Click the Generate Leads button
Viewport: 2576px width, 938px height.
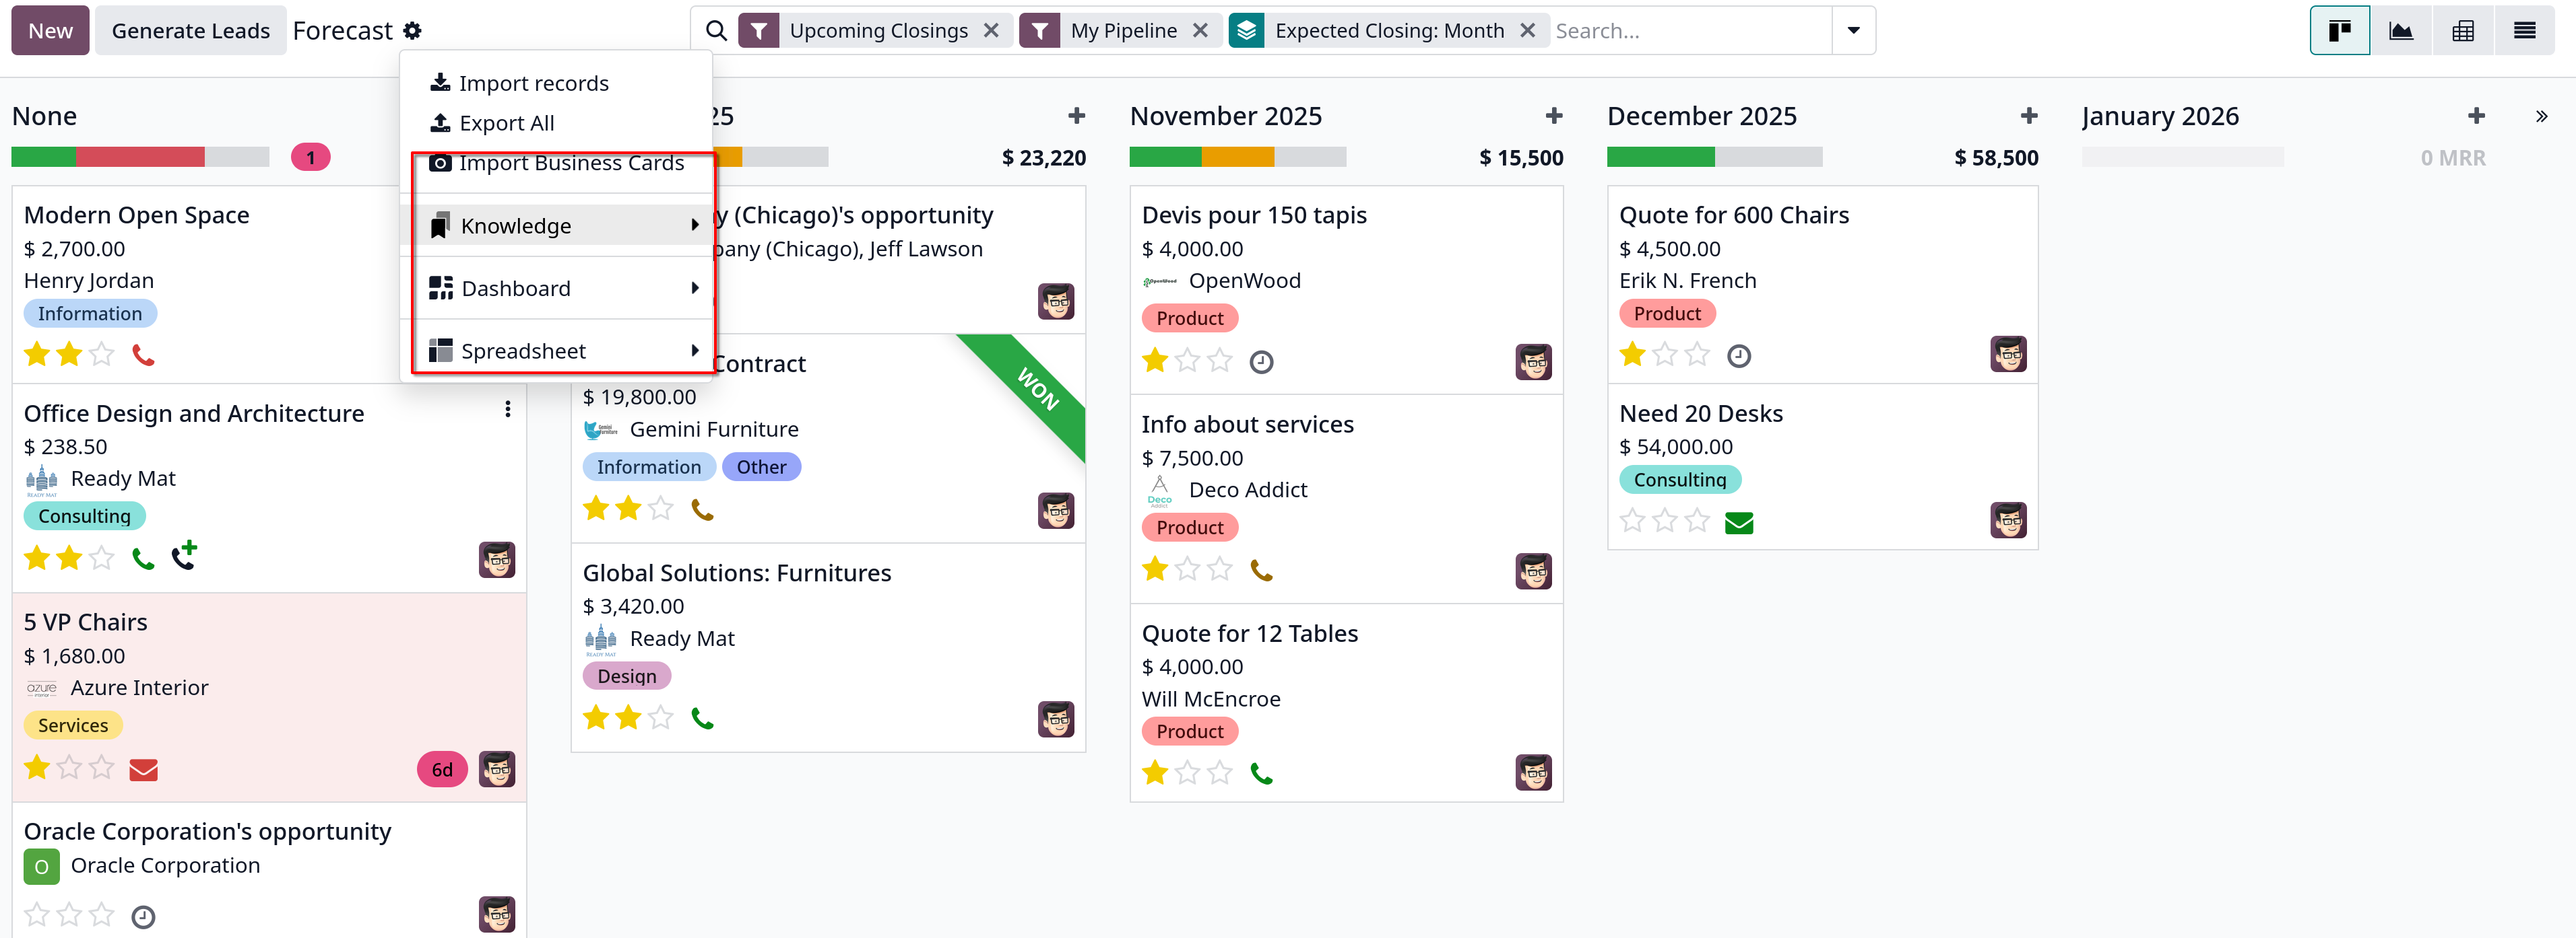tap(190, 31)
